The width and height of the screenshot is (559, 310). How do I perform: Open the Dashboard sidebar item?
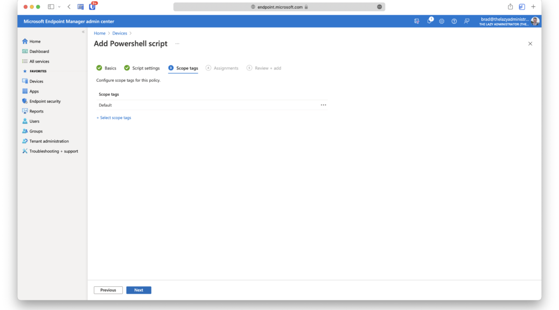[36, 51]
